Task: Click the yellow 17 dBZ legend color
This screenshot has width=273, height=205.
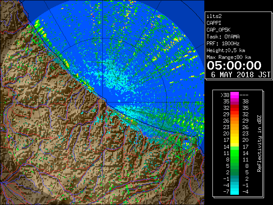Action: tap(235, 140)
